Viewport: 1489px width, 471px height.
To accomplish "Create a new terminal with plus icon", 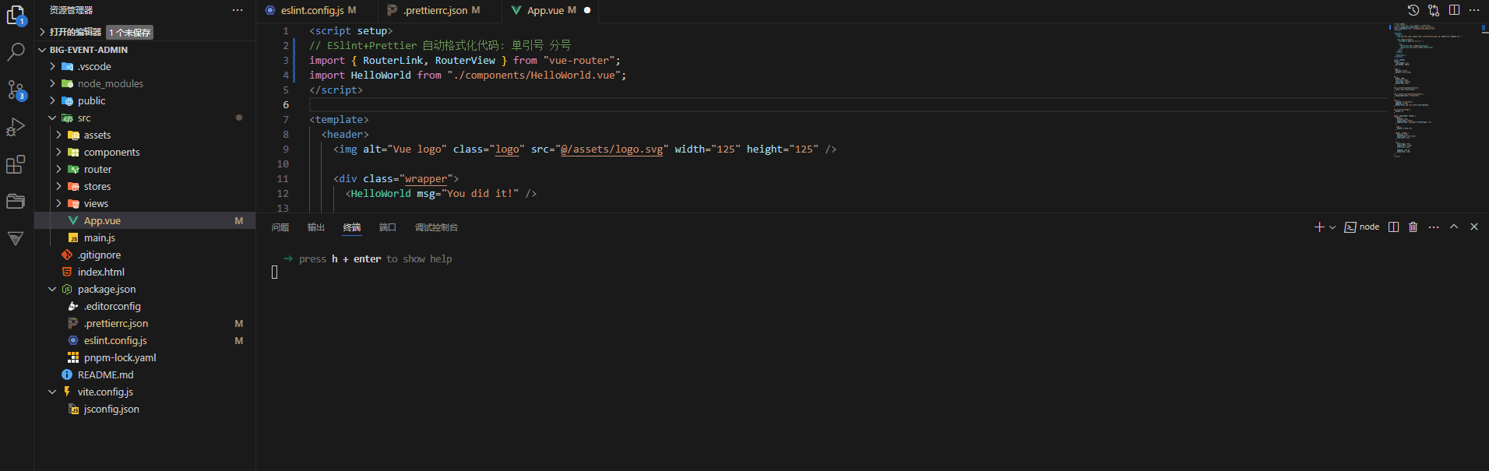I will [1319, 227].
